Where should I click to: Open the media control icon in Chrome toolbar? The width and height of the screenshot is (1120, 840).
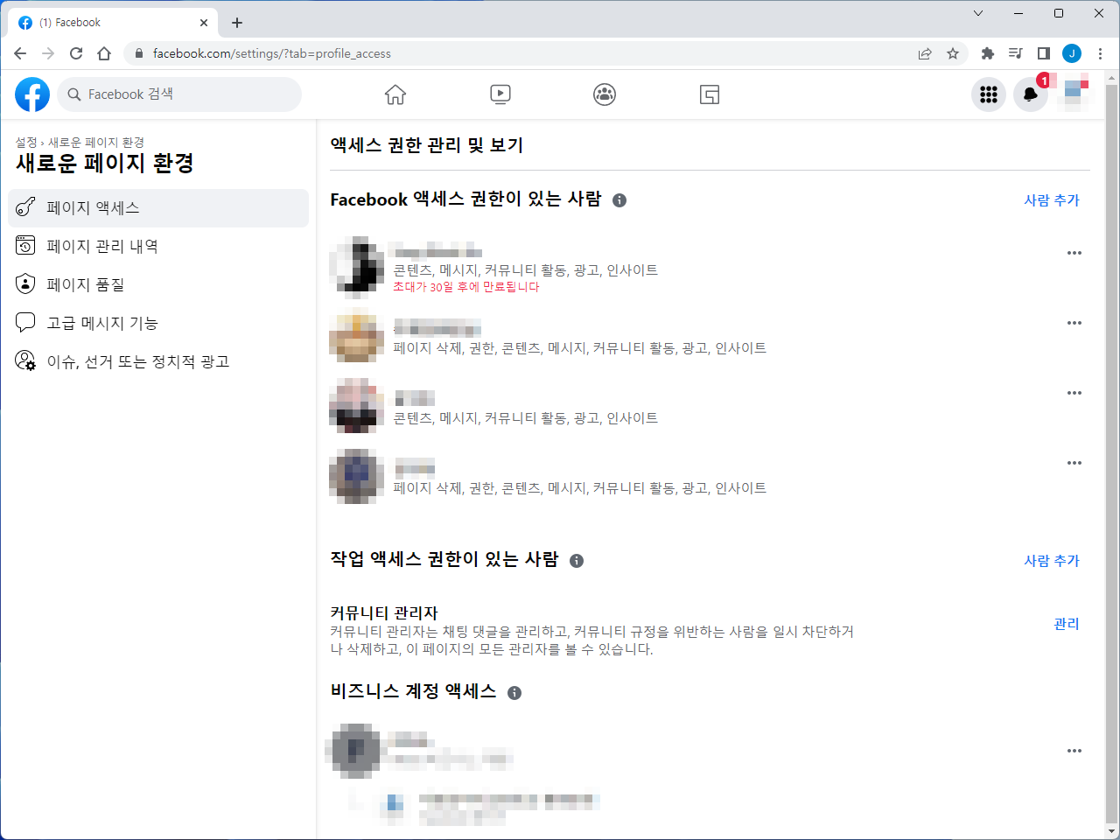coord(1016,53)
